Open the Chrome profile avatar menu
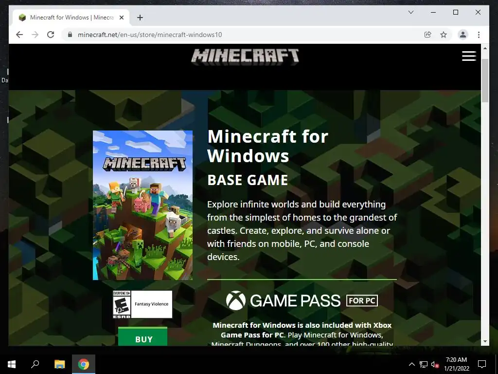 [x=463, y=35]
